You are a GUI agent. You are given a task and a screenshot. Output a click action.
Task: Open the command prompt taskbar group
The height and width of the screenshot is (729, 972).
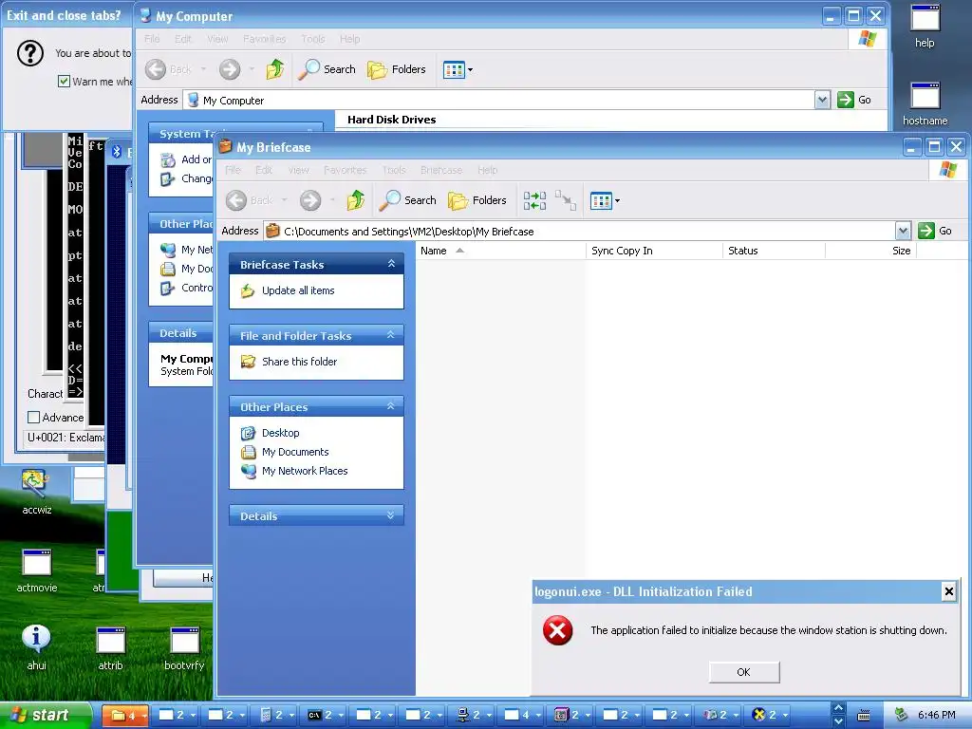point(322,716)
